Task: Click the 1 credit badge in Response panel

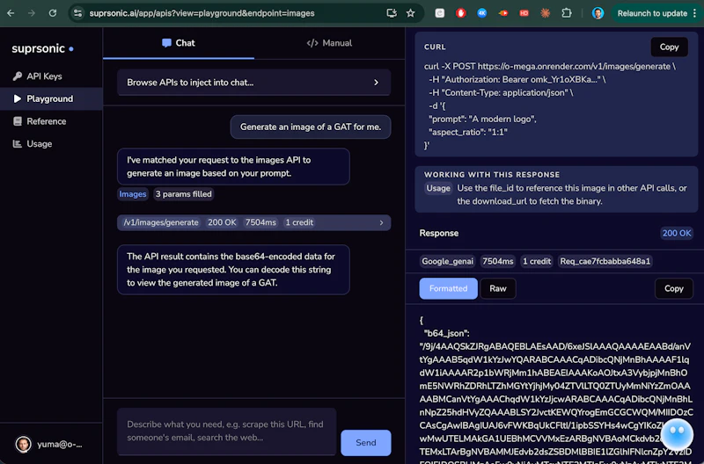Action: tap(537, 261)
